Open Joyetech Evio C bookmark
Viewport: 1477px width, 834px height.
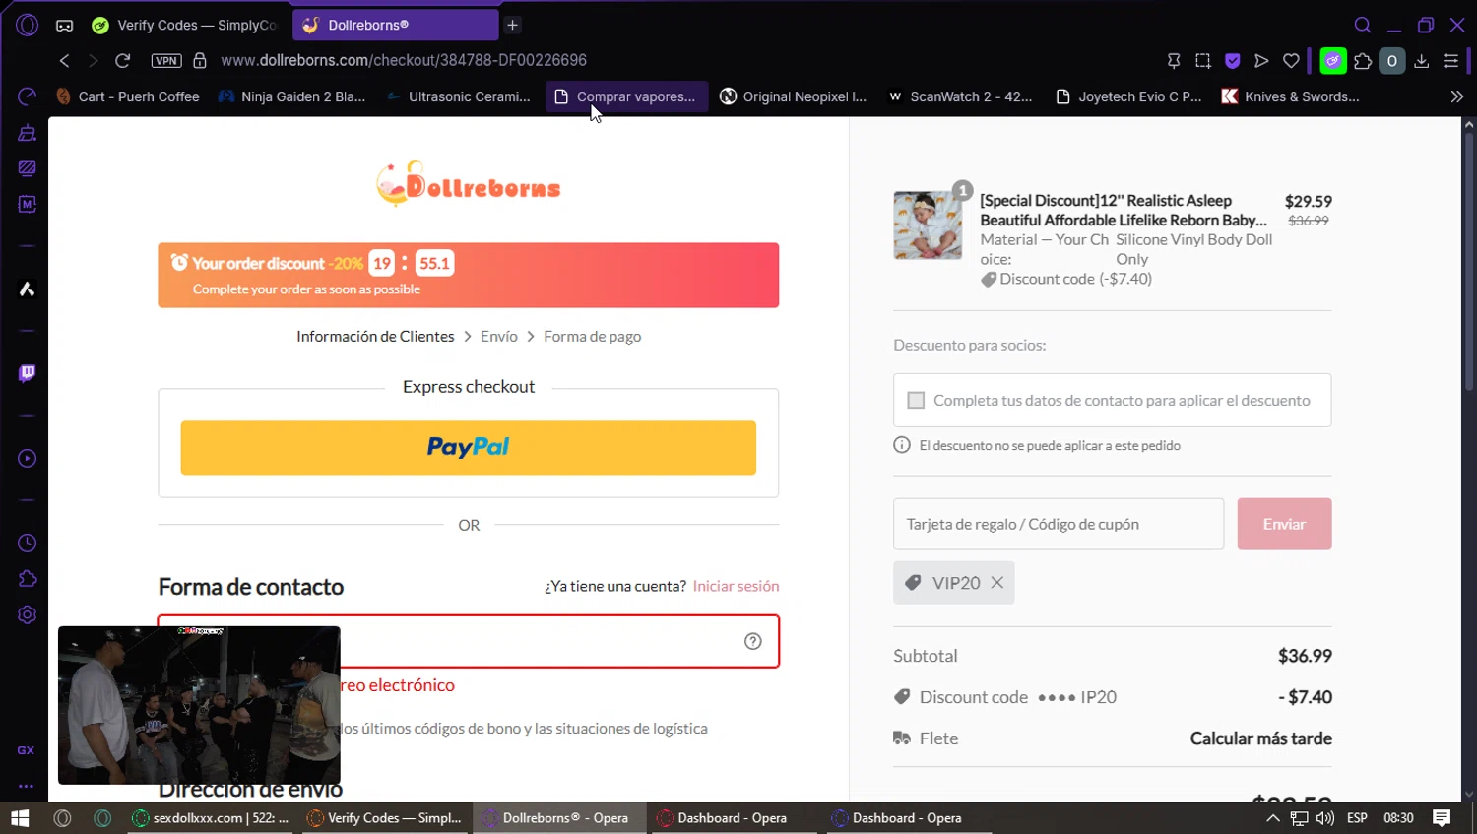1128,96
